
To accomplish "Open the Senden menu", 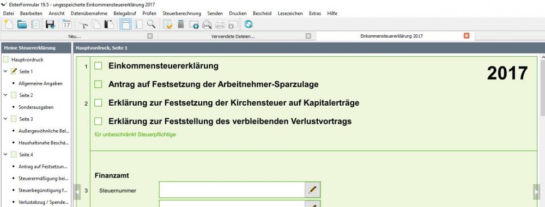I will 215,13.
